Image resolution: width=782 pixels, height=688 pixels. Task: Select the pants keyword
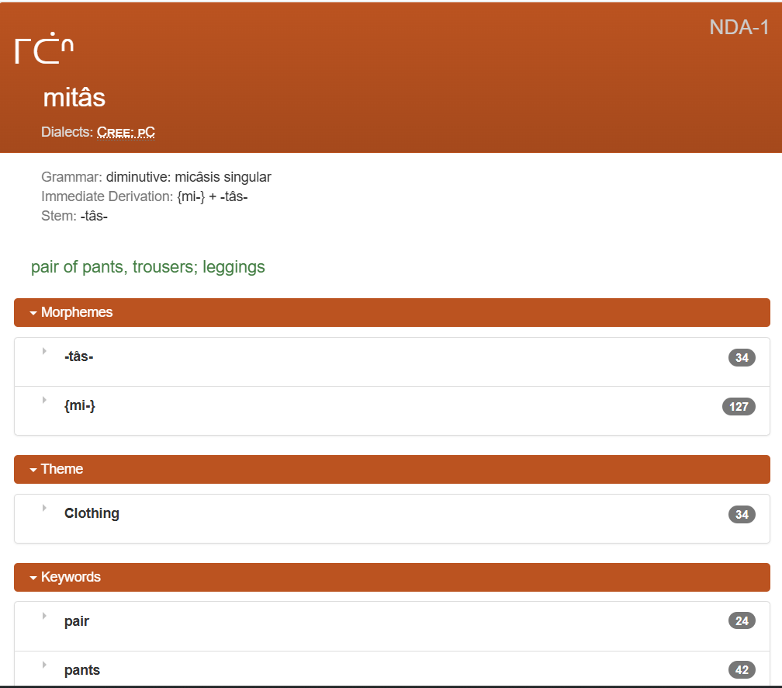[x=81, y=670]
